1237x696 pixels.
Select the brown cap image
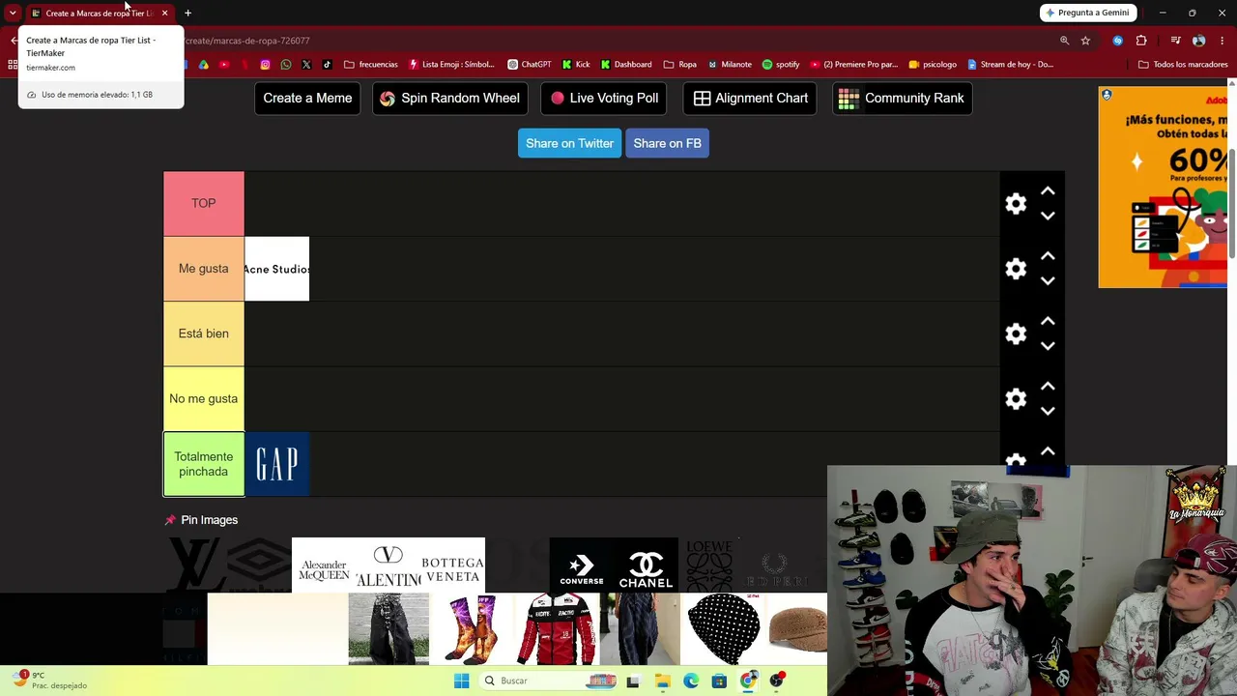point(797,629)
